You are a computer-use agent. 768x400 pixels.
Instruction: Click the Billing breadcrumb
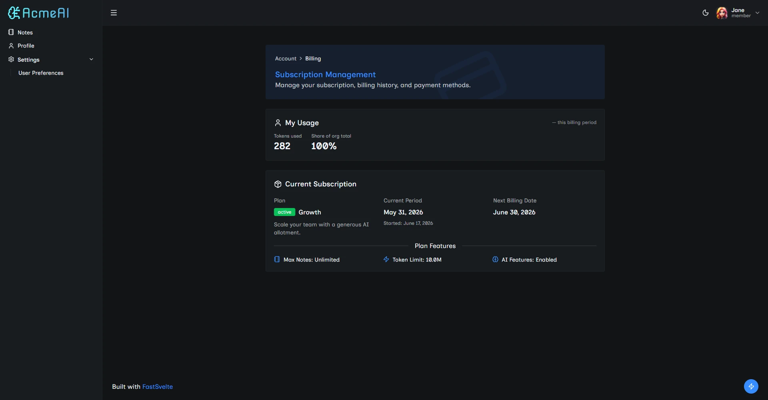313,58
